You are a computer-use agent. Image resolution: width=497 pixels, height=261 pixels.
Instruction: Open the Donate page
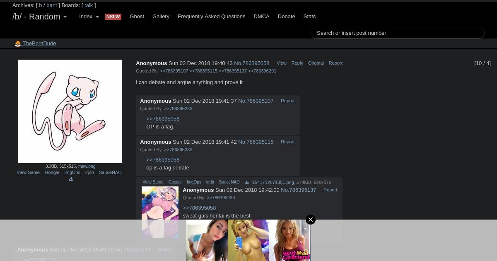pos(286,17)
